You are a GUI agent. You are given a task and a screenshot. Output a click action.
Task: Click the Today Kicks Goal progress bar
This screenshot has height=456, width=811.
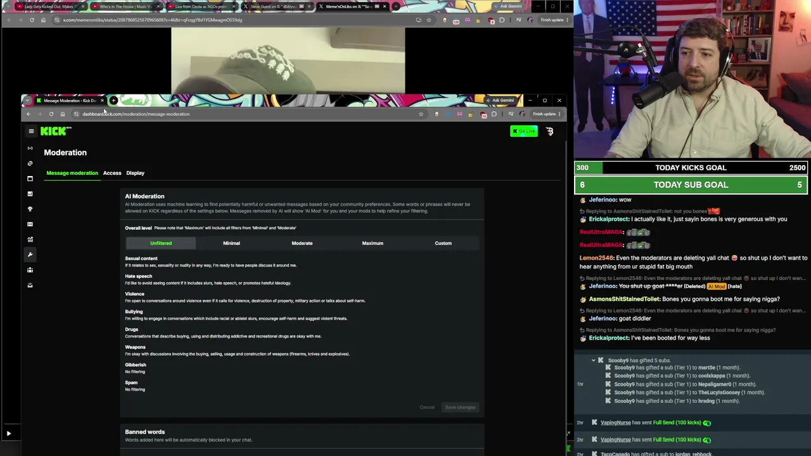pyautogui.click(x=691, y=168)
